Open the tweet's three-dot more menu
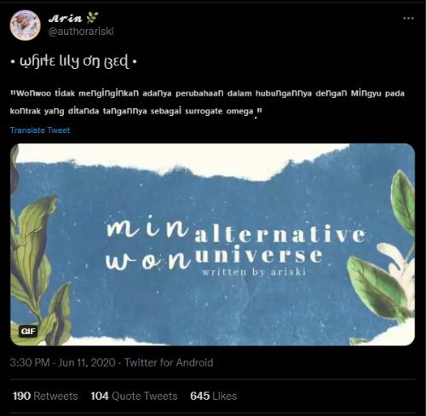426x416 pixels. click(408, 19)
